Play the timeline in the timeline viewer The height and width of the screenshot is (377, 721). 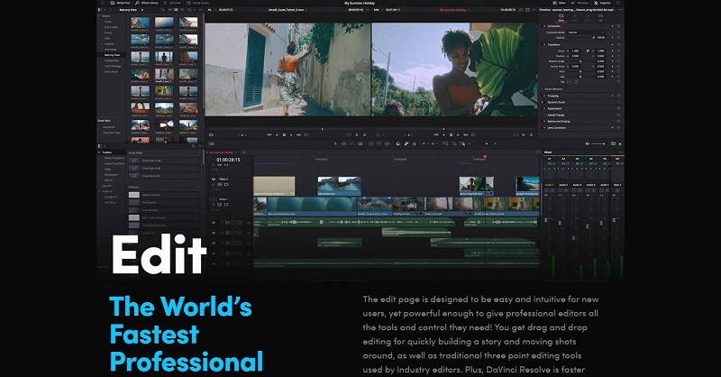458,135
